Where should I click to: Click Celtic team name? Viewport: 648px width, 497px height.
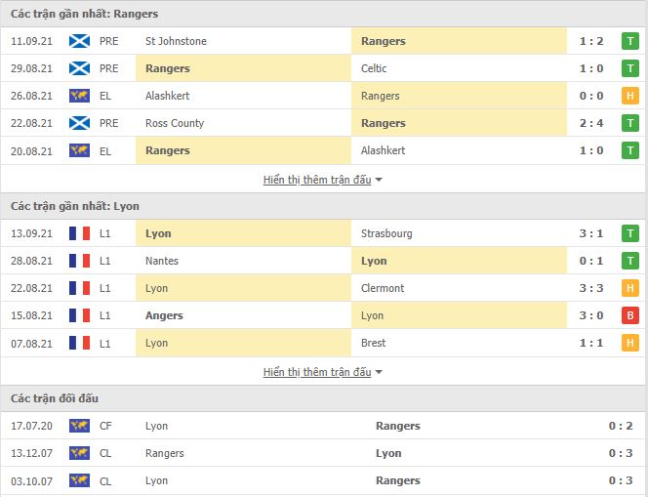tap(374, 68)
